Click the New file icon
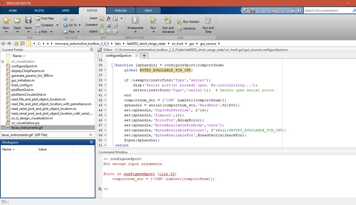This screenshot has height=205, width=356. [6, 20]
